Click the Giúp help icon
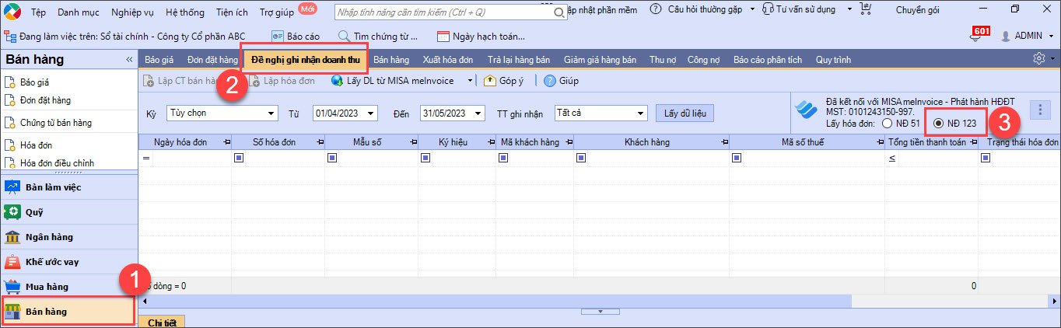 click(550, 80)
